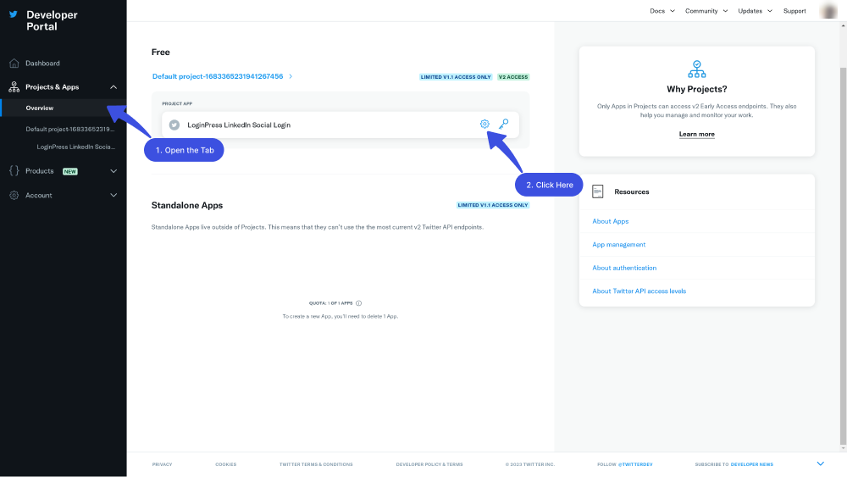847x477 pixels.
Task: Click the quota info icon
Action: [x=358, y=303]
